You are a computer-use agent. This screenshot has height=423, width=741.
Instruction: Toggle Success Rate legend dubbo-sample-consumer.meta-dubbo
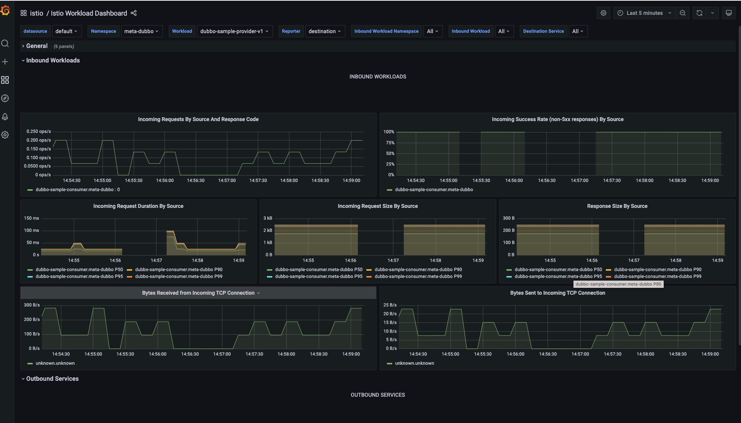pos(434,190)
